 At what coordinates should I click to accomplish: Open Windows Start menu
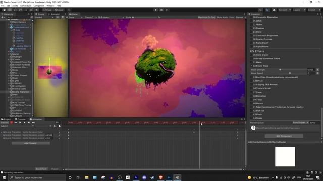point(4,177)
